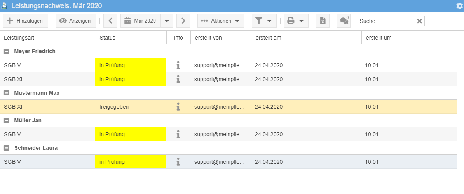This screenshot has height=194, width=464.
Task: Click the Anzeigen eye button
Action: pos(76,21)
